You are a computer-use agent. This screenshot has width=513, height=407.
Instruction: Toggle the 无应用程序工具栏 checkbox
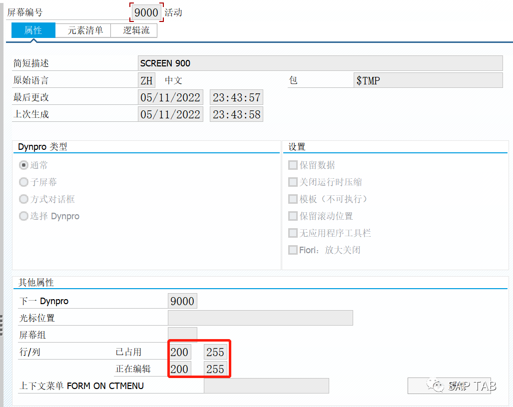[293, 233]
